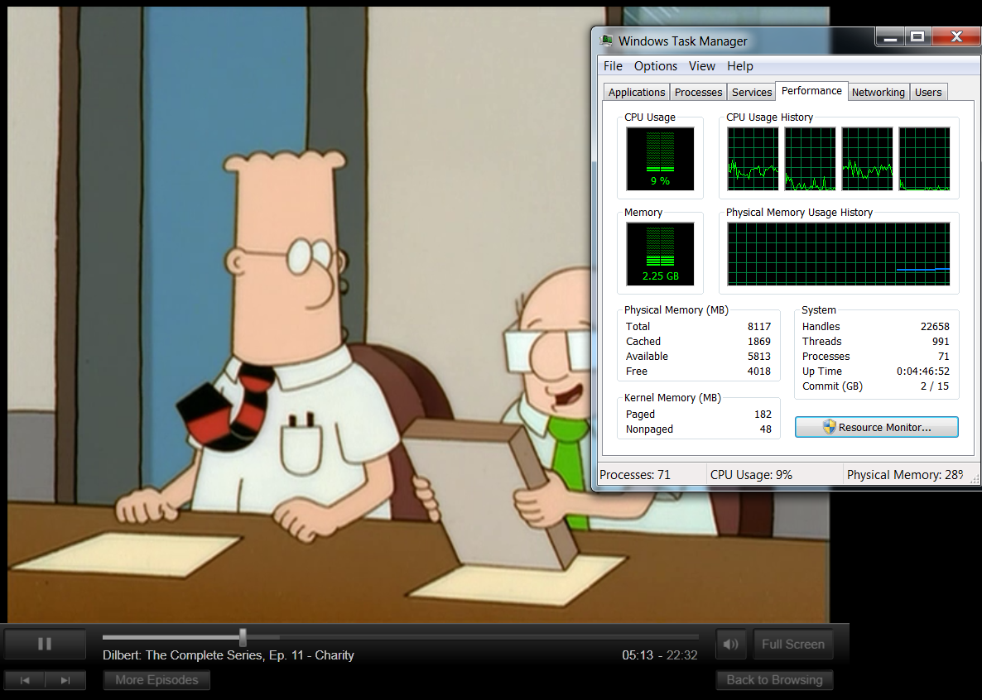982x700 pixels.
Task: Click the second CPU Usage History graph
Action: point(810,159)
